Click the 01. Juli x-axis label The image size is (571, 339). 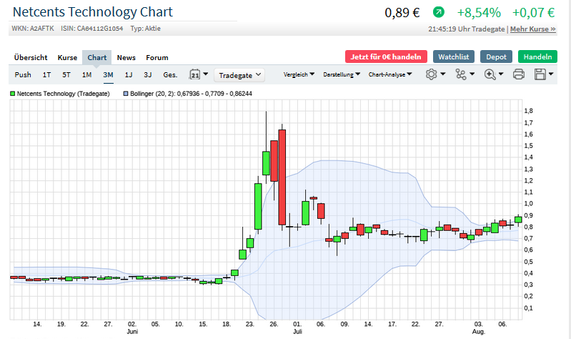pos(297,328)
